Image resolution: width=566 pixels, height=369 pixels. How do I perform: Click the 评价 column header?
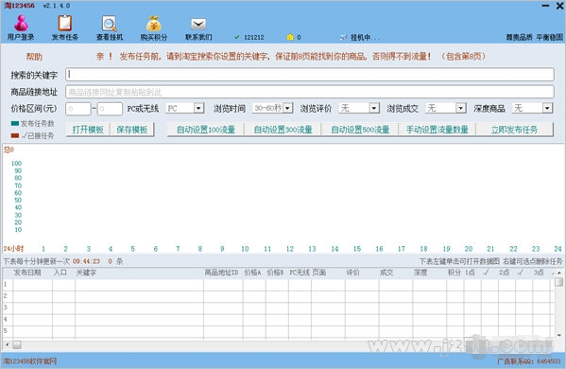click(x=352, y=272)
